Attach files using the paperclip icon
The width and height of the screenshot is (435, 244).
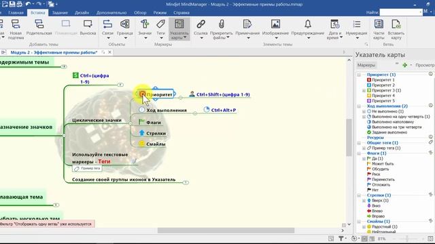[x=221, y=24]
